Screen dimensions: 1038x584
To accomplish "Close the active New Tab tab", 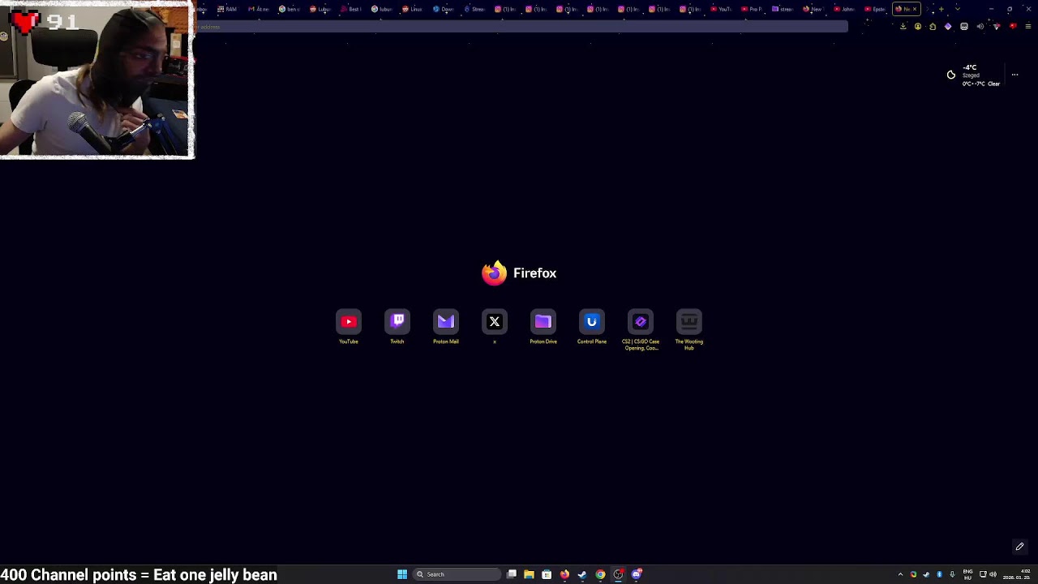I will coord(915,9).
